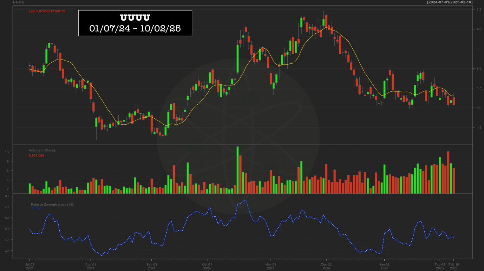Screen dimensions: 484x271
Task: Click the 60 tick on the RSI axis
Action: [7, 218]
